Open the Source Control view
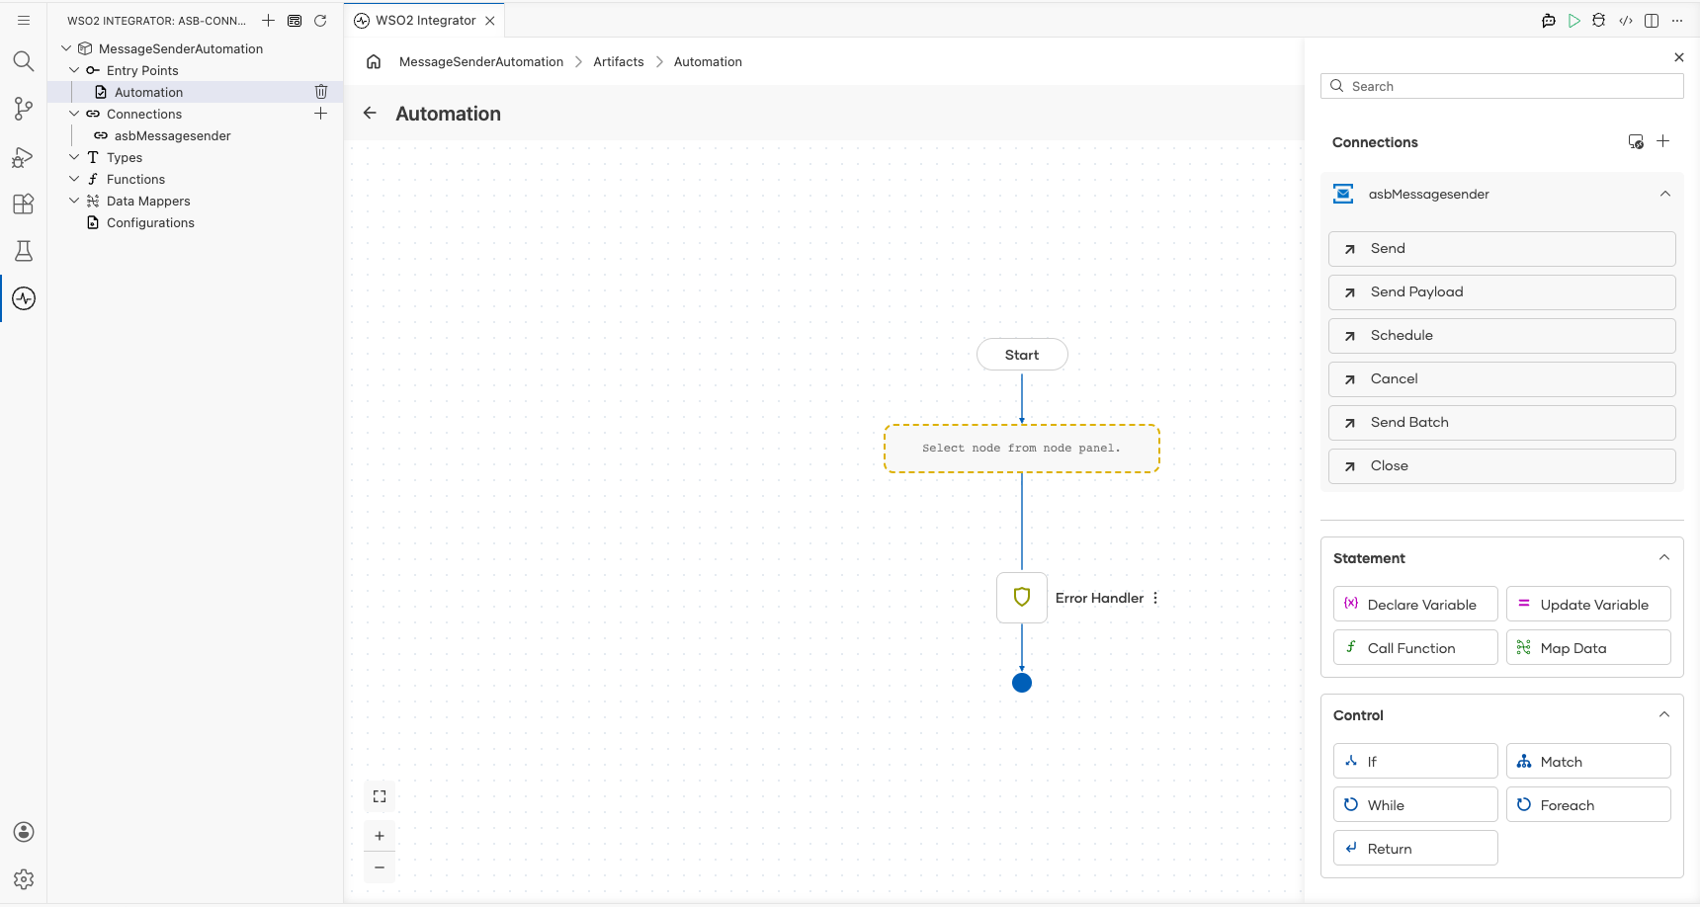The height and width of the screenshot is (907, 1700). (24, 109)
